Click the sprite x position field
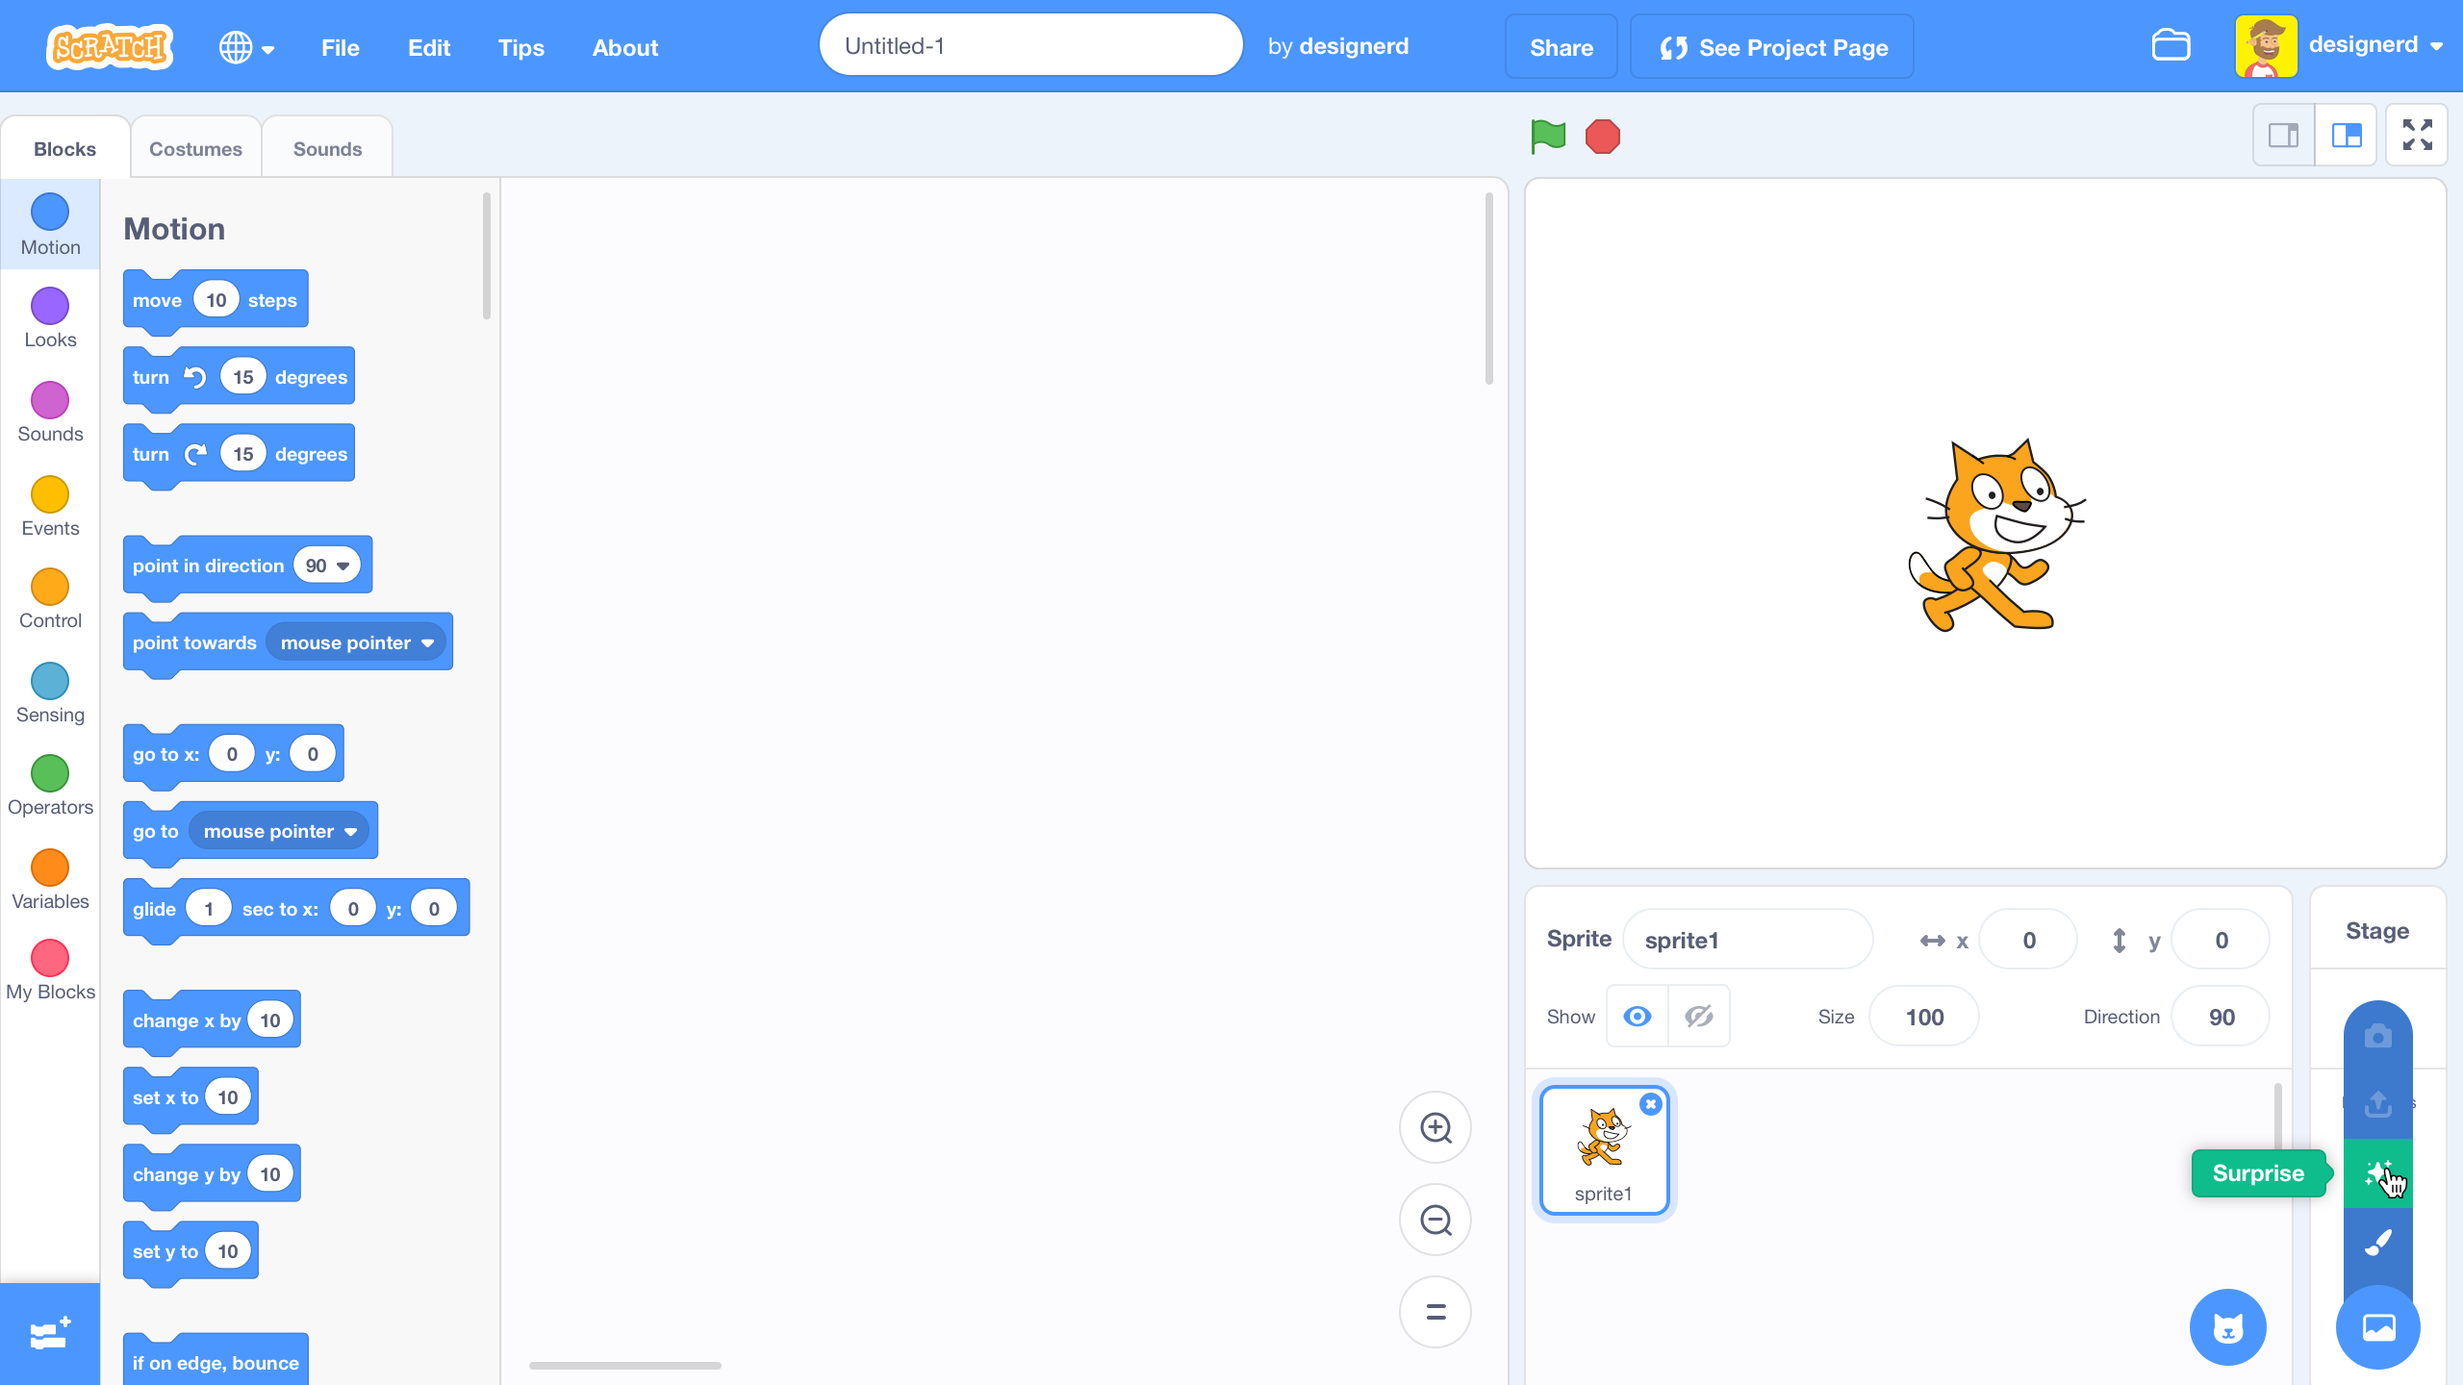 pyautogui.click(x=2029, y=940)
